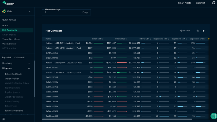Viewport: 217px width, 122px height.
Task: Open the Celo chain selector dropdown
Action: click(x=17, y=11)
